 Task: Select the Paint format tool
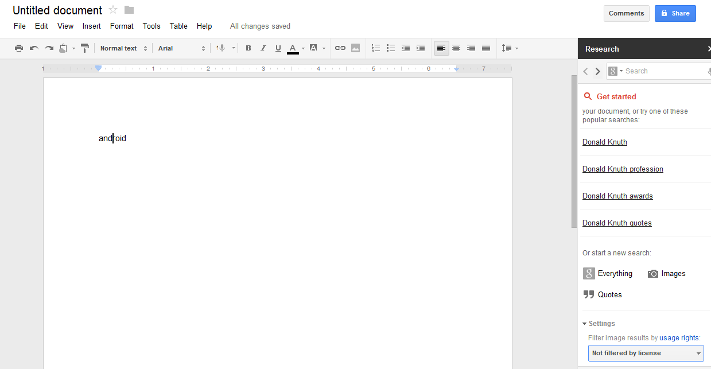tap(85, 48)
